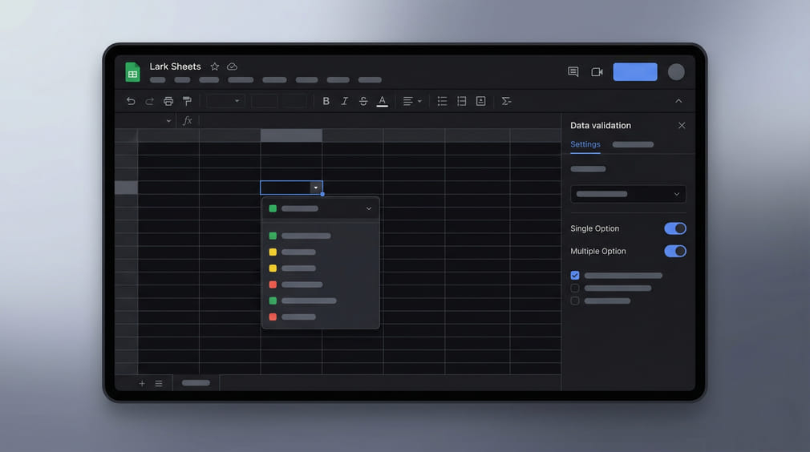
Task: Open the text color picker
Action: coord(383,101)
